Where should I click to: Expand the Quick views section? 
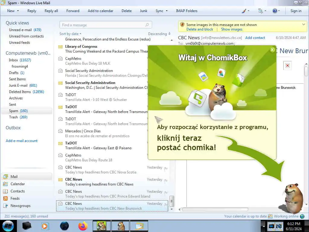[17, 23]
